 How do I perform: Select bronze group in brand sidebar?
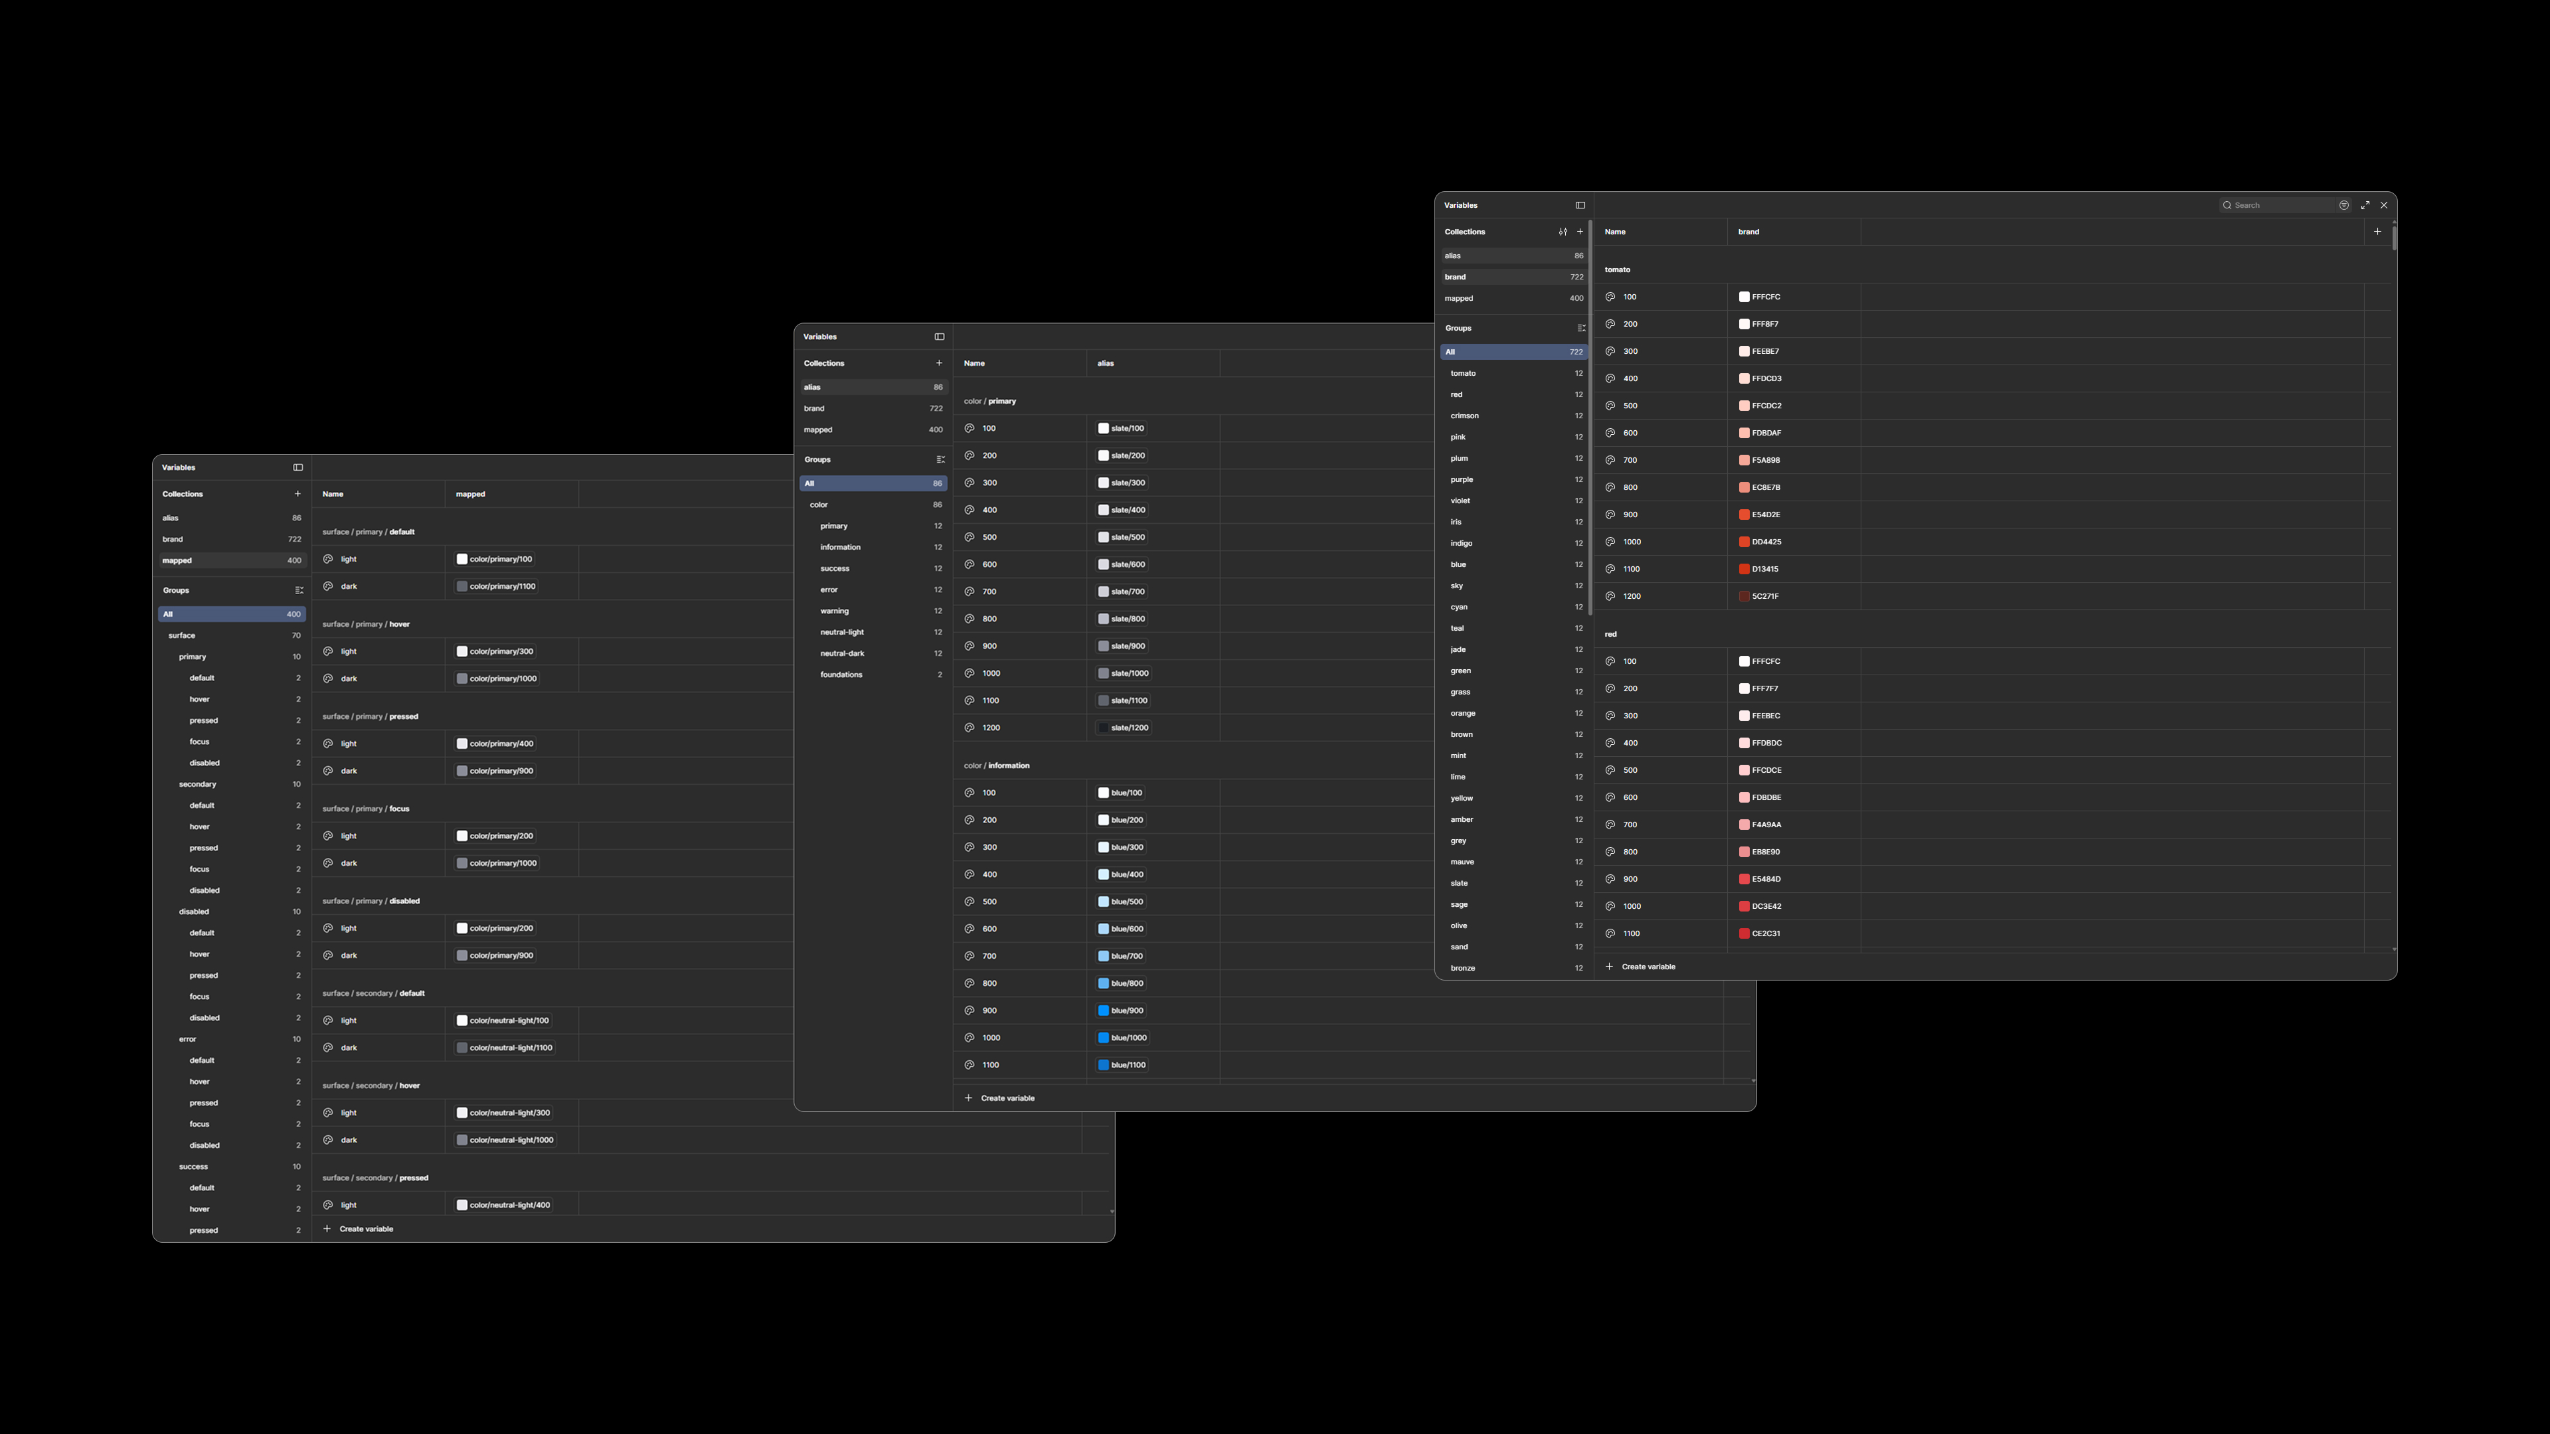point(1513,968)
